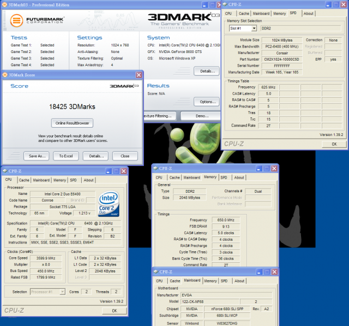Screen dimensions: 349x326
Task: Close the CPU-Z CPU tab window
Action: (x=124, y=171)
